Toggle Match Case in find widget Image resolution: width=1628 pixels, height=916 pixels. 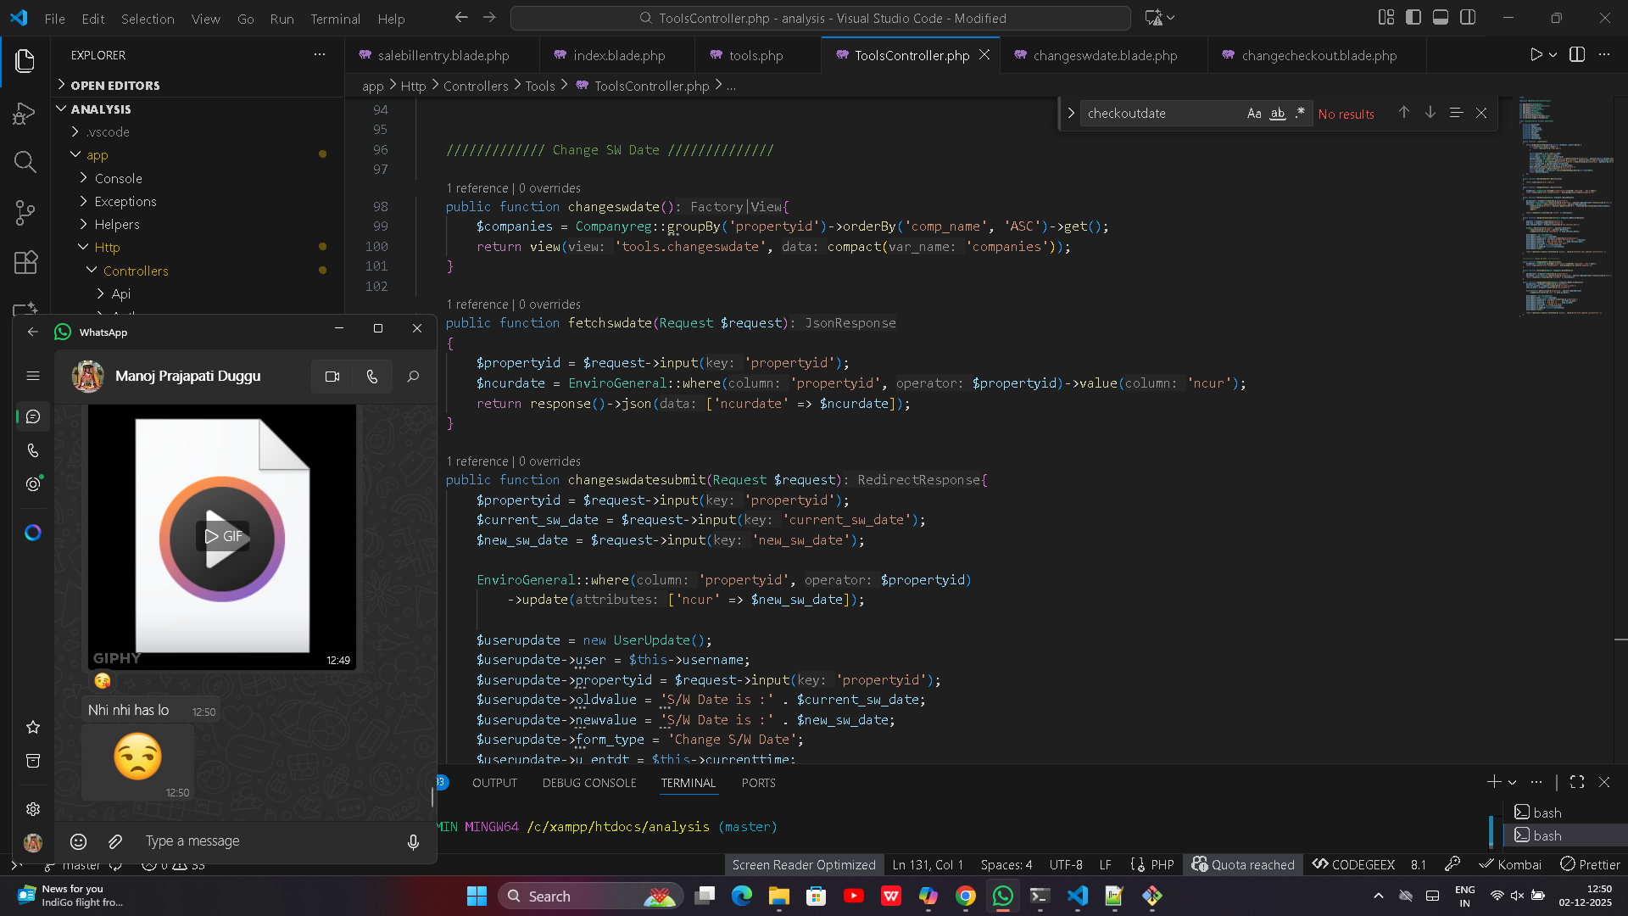pyautogui.click(x=1254, y=113)
